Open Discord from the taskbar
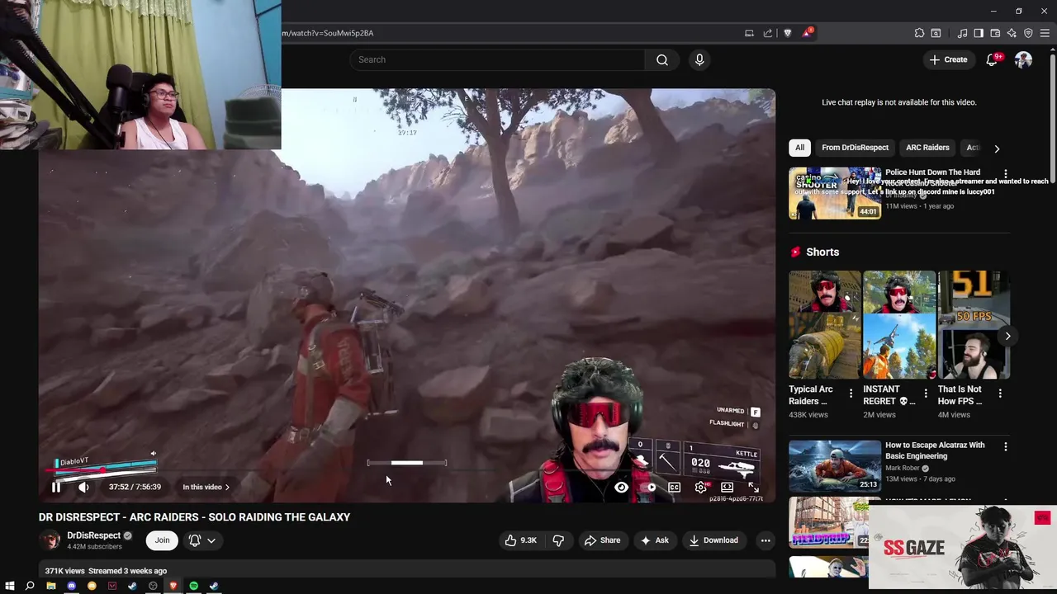The height and width of the screenshot is (594, 1057). pos(71,586)
